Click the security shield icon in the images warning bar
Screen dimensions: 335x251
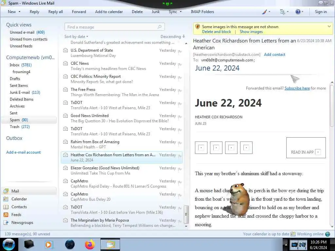[198, 27]
